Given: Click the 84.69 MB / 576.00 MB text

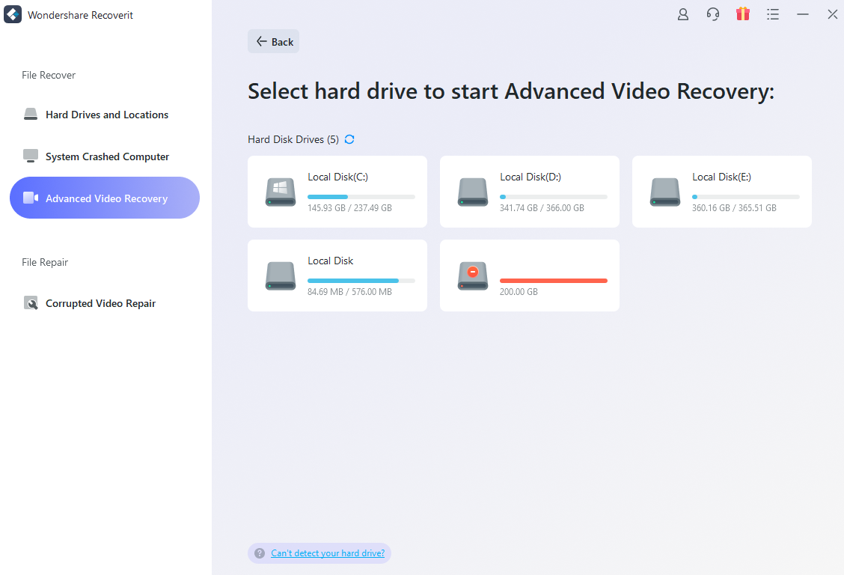Looking at the screenshot, I should [349, 292].
